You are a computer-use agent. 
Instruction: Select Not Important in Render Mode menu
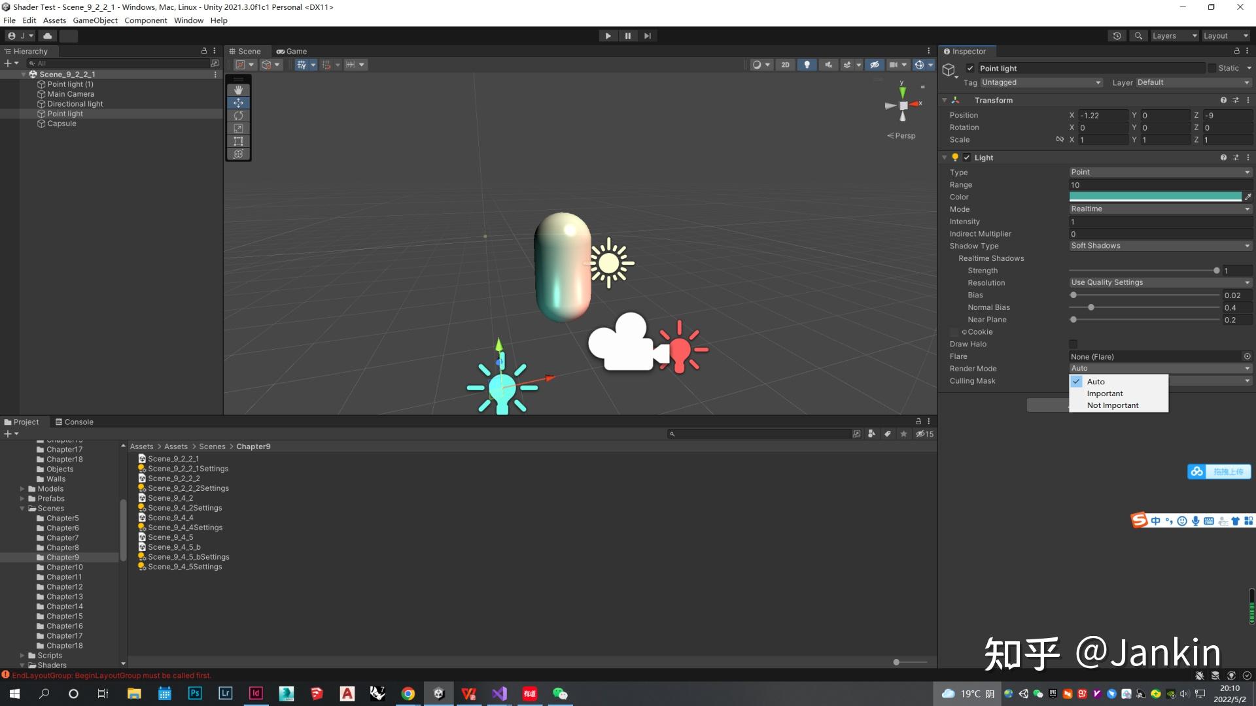(1112, 405)
